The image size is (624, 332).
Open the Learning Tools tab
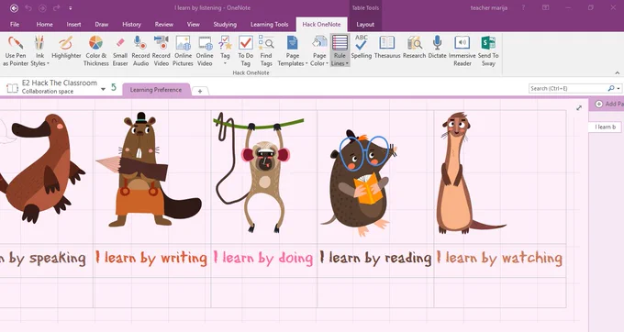(270, 24)
